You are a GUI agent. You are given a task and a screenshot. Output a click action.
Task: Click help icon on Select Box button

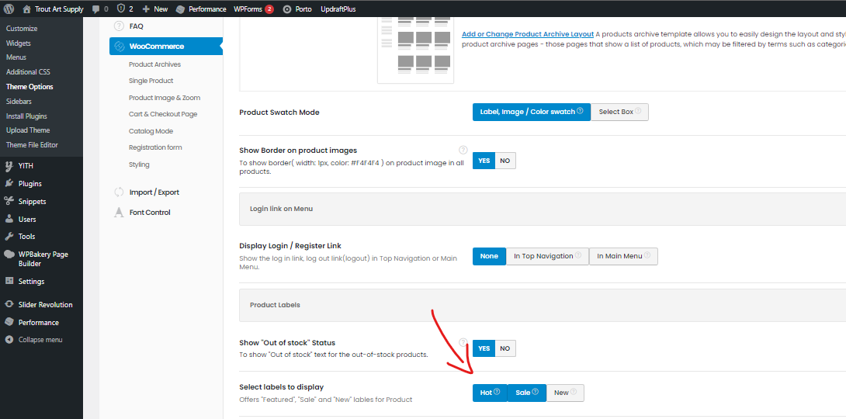638,111
